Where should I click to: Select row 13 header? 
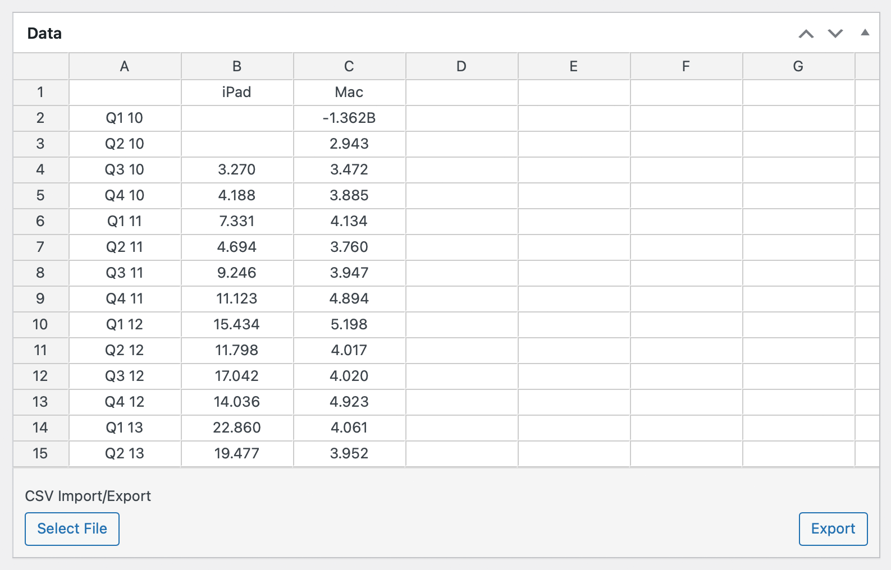[x=40, y=402]
